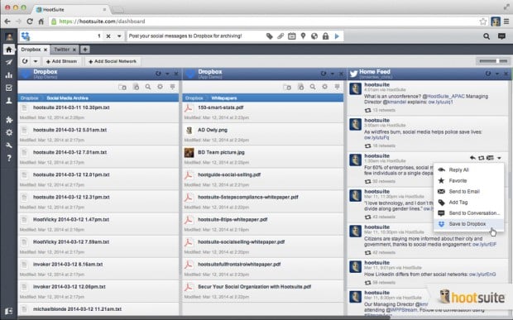Click the compose message text field

click(195, 36)
